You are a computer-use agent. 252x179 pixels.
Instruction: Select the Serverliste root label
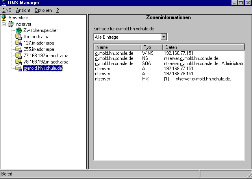click(19, 18)
